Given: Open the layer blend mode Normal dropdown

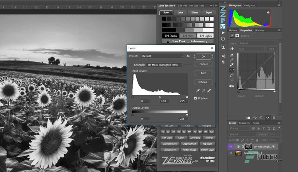Looking at the screenshot, I should [x=242, y=134].
